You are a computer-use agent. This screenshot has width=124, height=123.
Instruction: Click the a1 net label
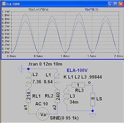pyautogui.click(x=26, y=108)
